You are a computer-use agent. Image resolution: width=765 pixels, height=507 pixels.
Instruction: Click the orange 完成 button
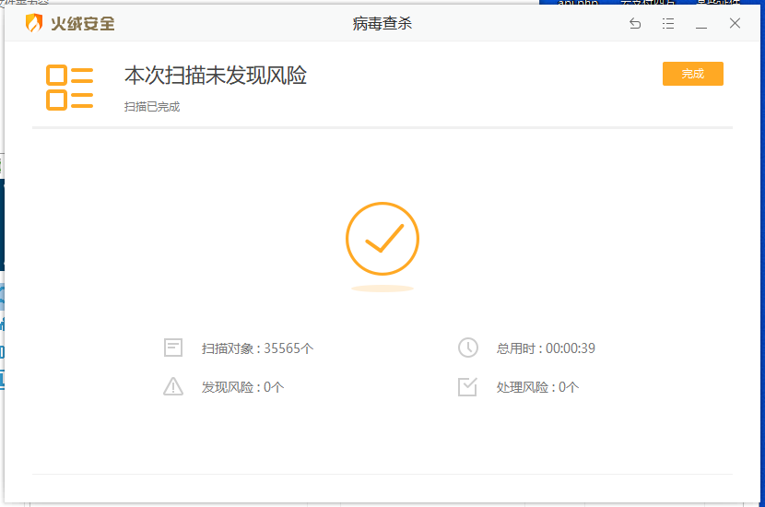click(692, 74)
